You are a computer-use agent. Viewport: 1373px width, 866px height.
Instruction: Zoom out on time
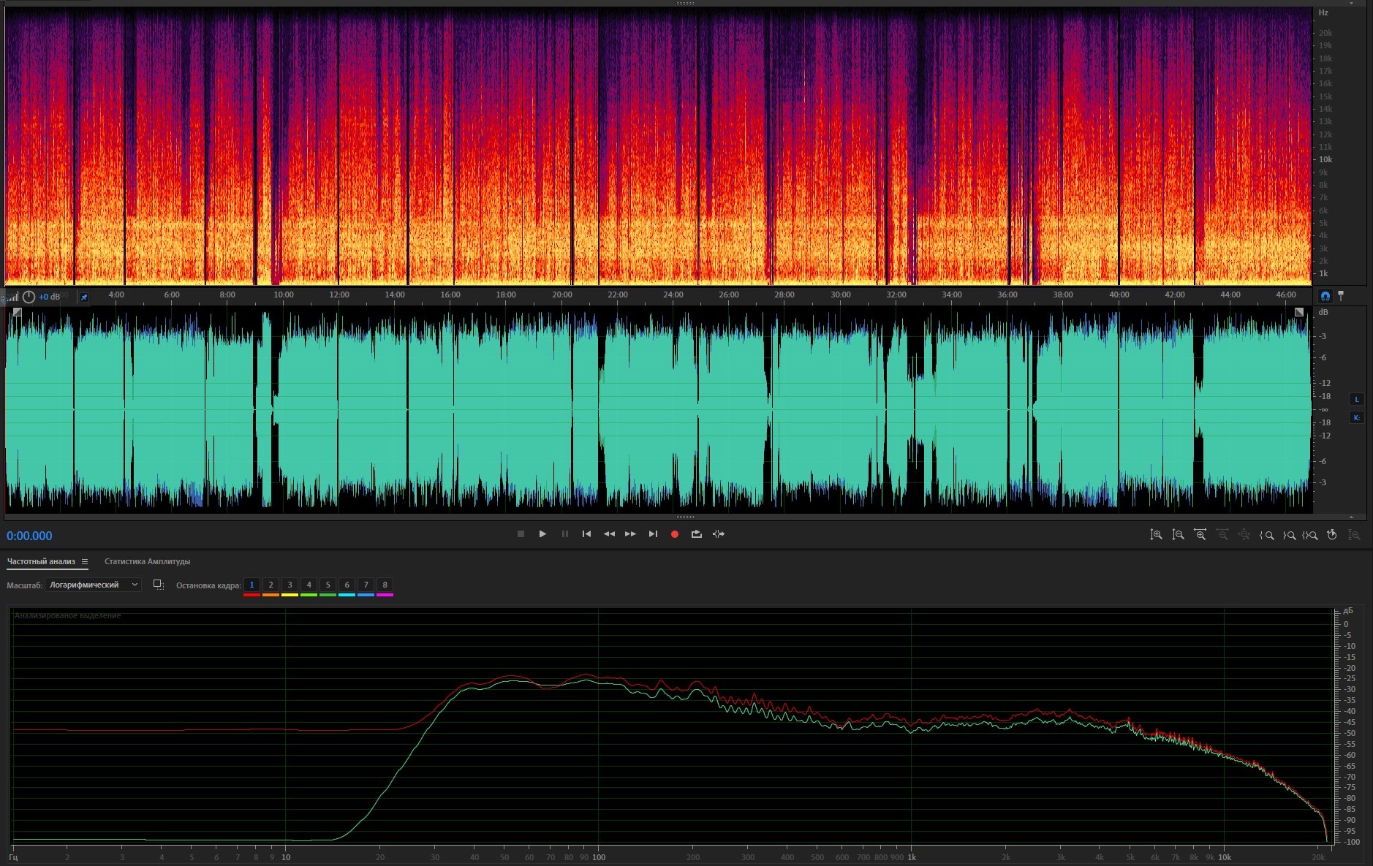pos(1222,535)
